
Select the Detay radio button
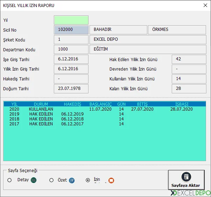click(9, 180)
